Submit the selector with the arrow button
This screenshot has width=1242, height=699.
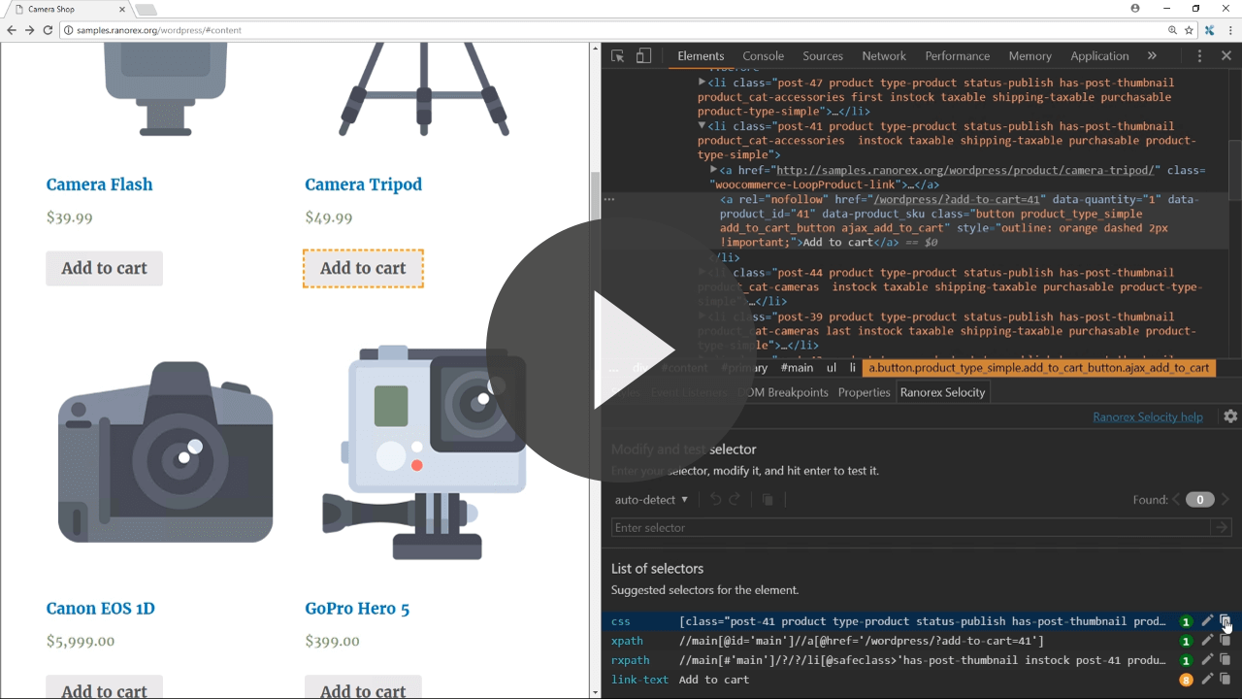pos(1221,527)
